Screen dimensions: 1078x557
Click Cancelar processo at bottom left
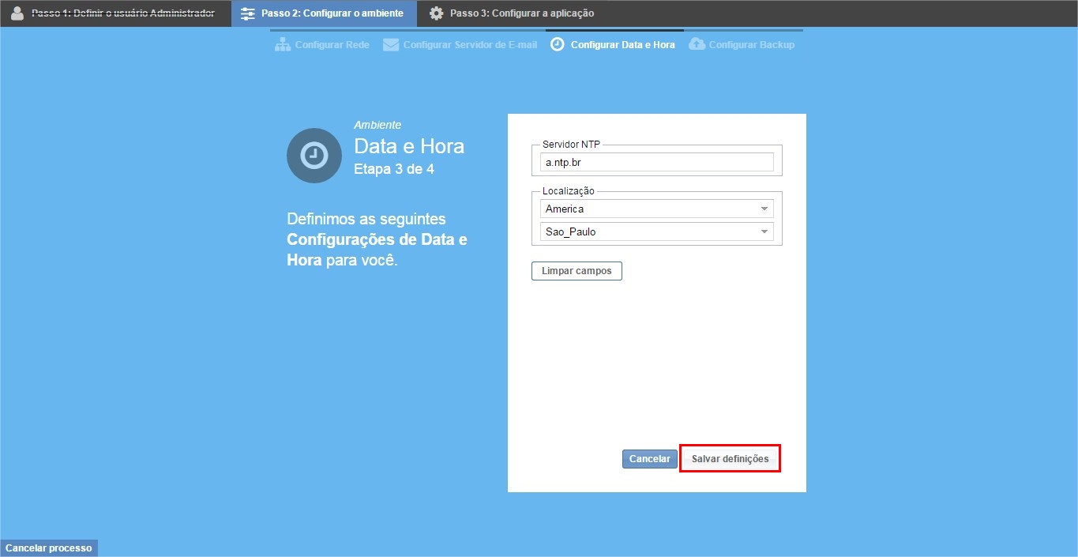tap(49, 548)
